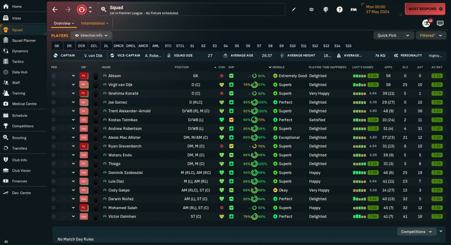Image resolution: width=451 pixels, height=245 pixels.
Task: Click the MUST RESPOND button
Action: (425, 9)
